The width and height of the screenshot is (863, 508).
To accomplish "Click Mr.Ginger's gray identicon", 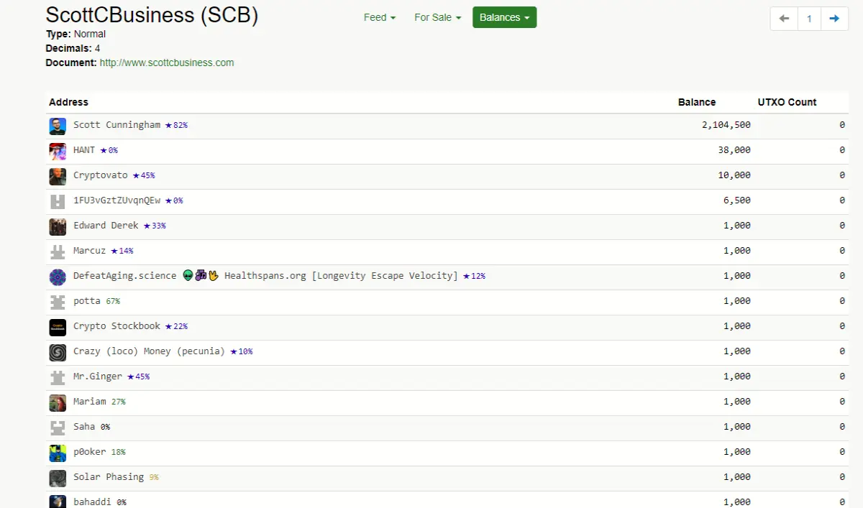I will pyautogui.click(x=58, y=378).
